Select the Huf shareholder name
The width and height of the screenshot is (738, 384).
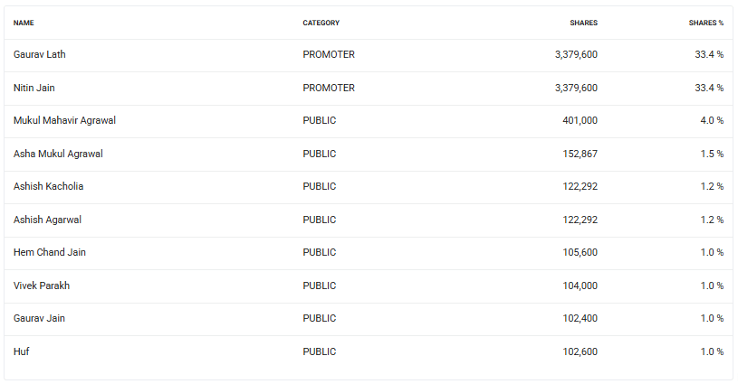[21, 351]
